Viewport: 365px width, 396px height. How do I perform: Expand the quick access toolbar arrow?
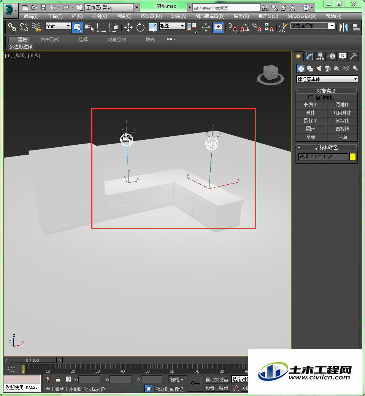coord(137,7)
